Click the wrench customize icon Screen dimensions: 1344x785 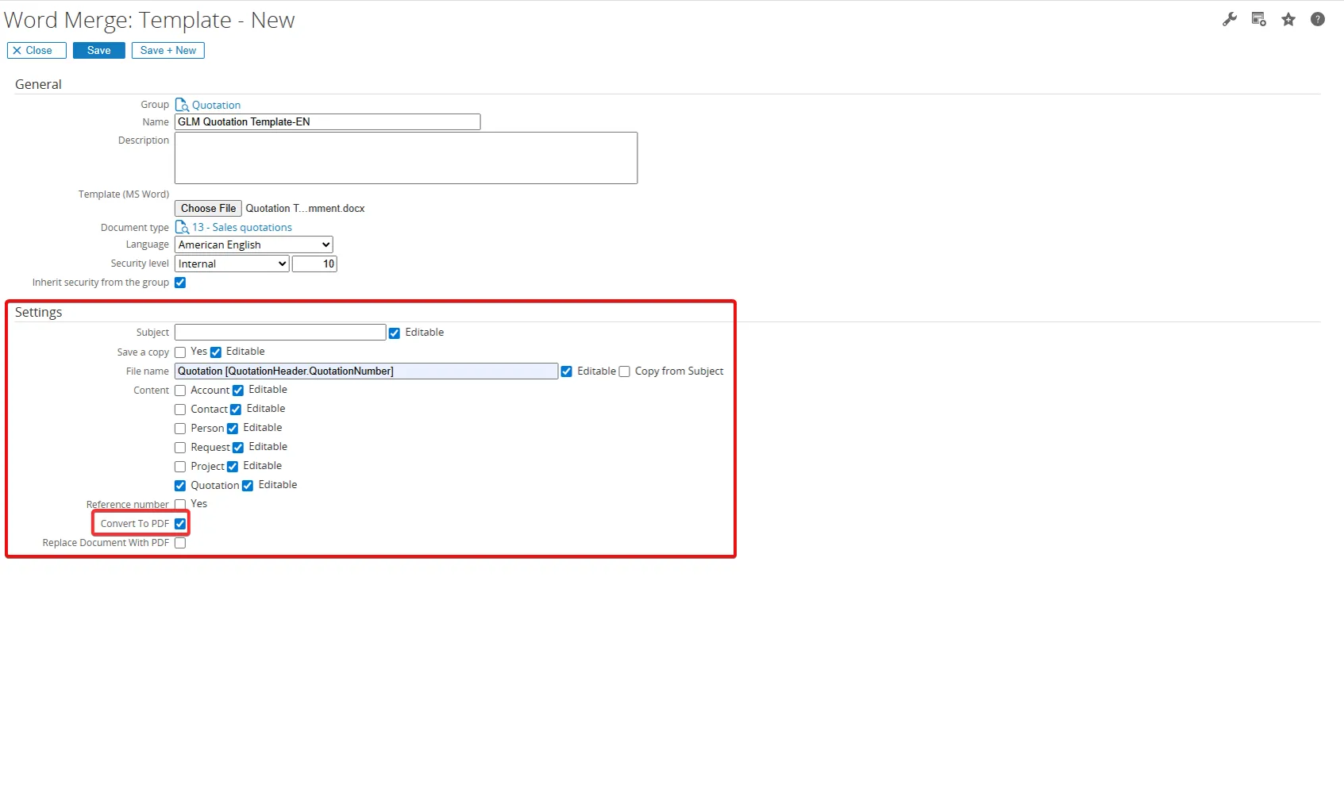[1229, 20]
